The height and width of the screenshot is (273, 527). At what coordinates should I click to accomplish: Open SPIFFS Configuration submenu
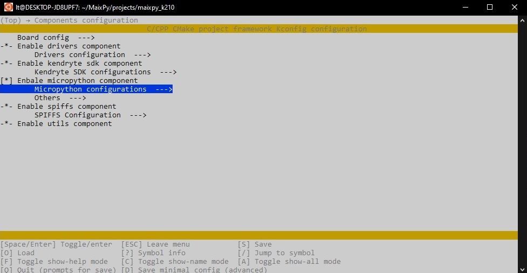91,115
